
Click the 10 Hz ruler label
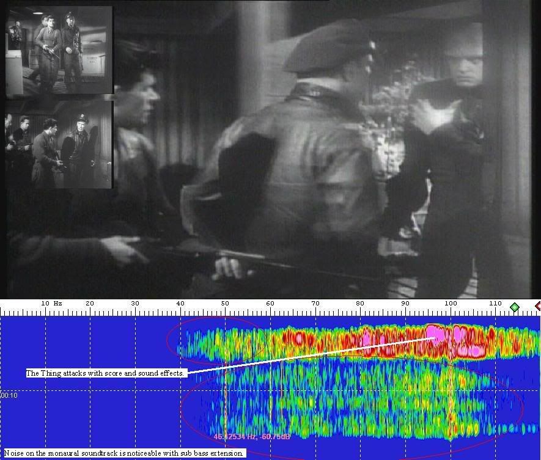click(x=51, y=304)
